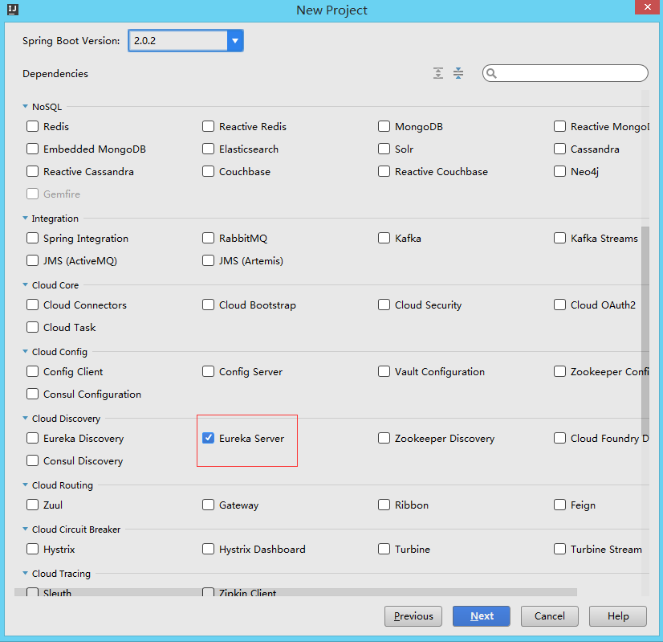Collapse the Cloud Discovery section

coord(26,418)
